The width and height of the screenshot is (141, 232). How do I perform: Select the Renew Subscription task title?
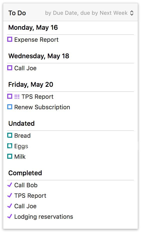[42, 107]
